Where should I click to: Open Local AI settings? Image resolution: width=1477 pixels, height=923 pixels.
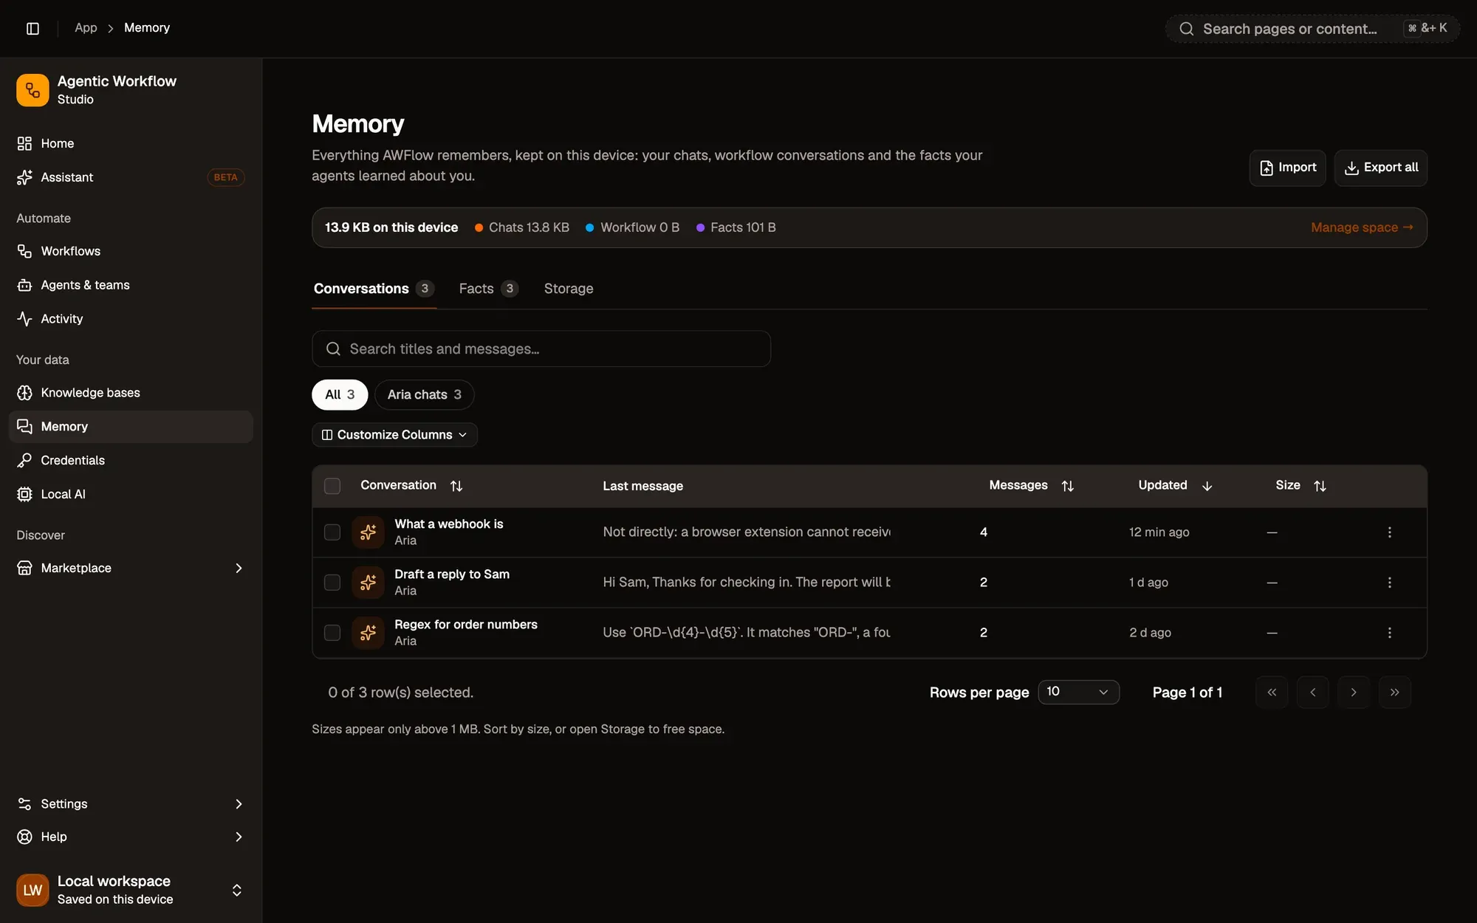click(x=131, y=494)
